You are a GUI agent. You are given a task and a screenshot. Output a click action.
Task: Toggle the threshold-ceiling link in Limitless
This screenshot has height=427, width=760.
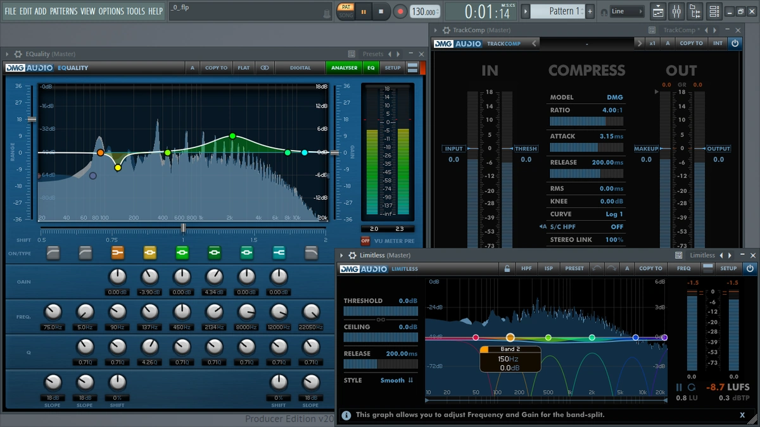click(381, 320)
